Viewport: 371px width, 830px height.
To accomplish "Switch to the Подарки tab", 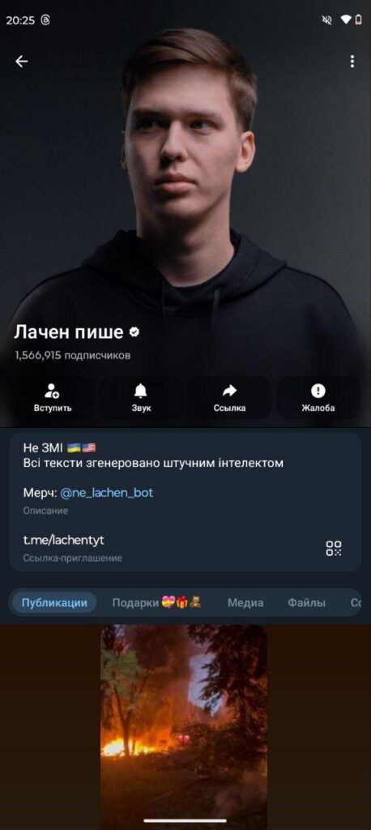I will 156,602.
